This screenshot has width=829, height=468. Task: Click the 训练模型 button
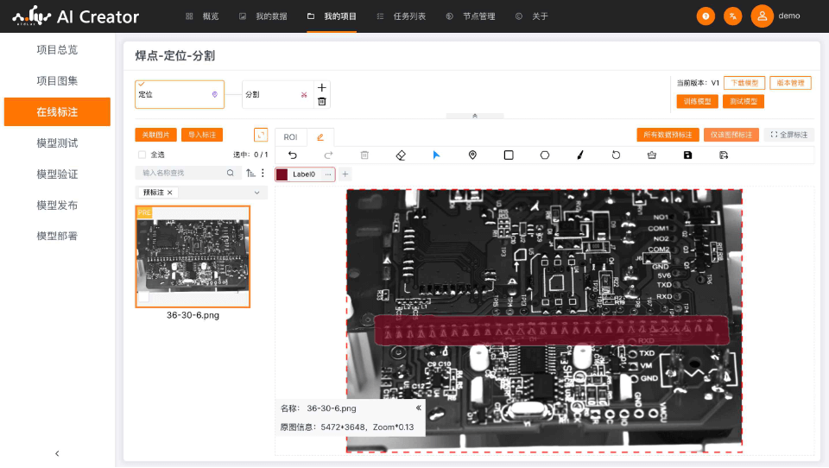(697, 101)
